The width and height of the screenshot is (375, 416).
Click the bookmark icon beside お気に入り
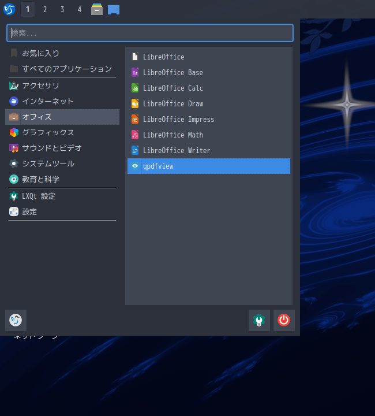(x=14, y=53)
